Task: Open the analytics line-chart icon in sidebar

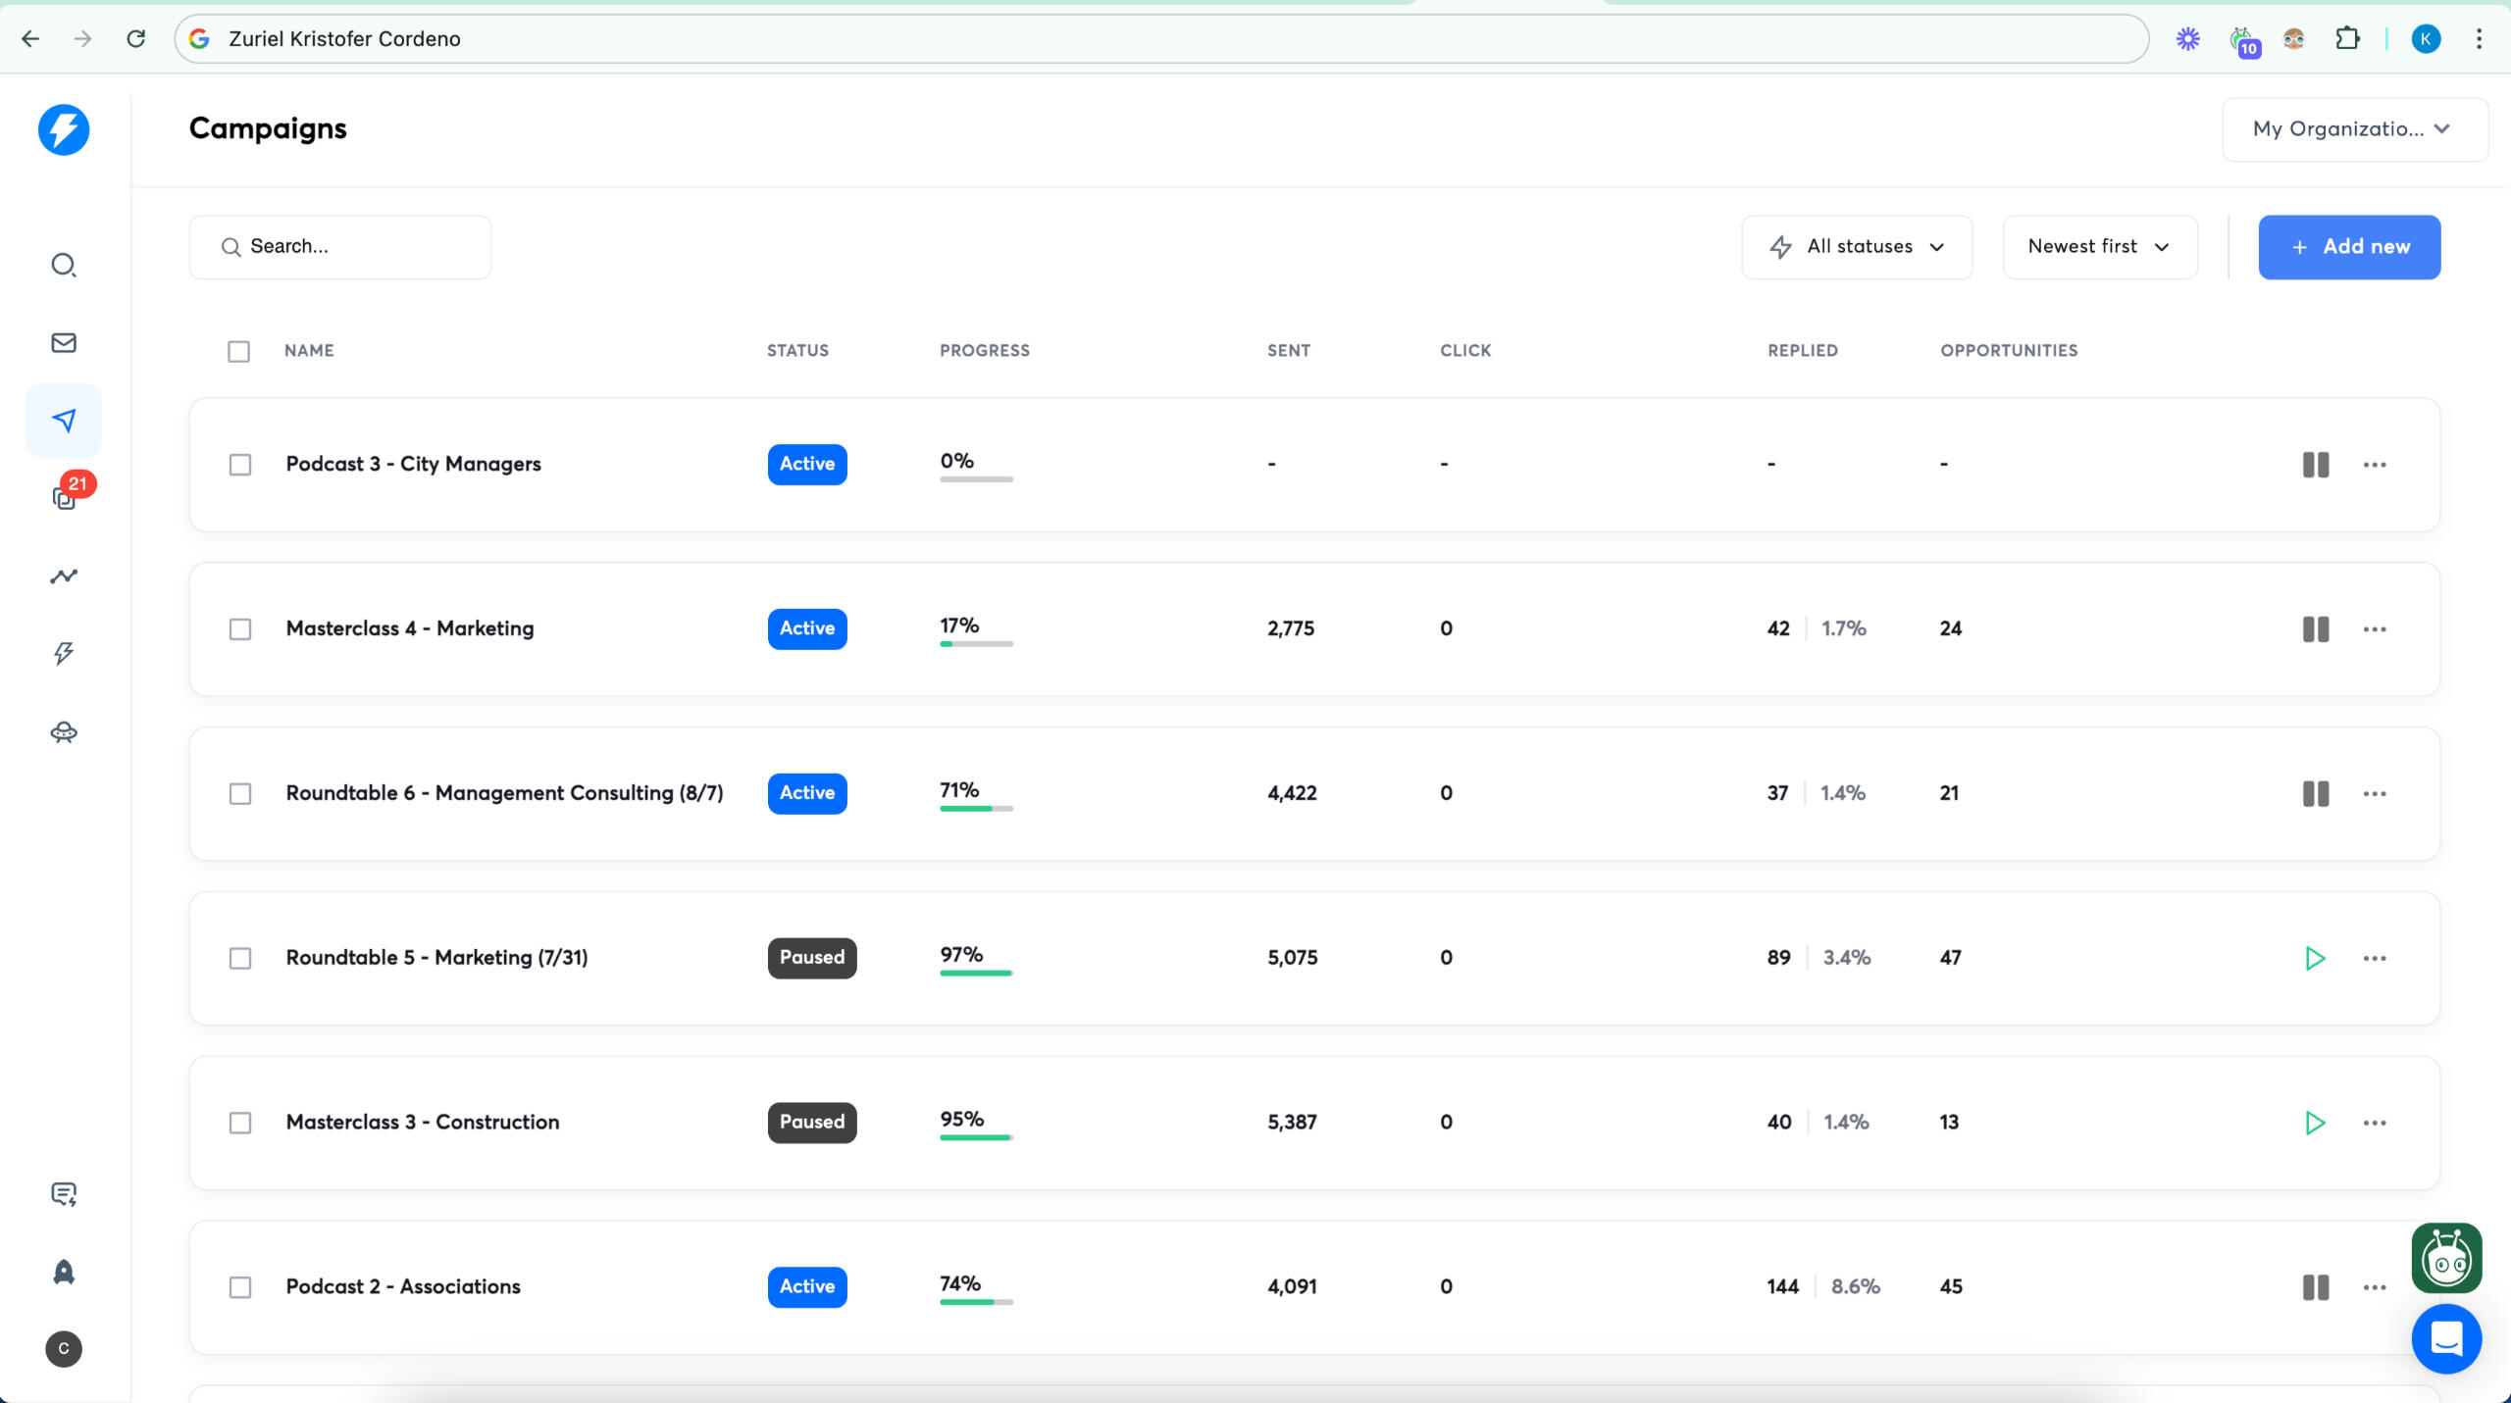Action: click(x=64, y=576)
